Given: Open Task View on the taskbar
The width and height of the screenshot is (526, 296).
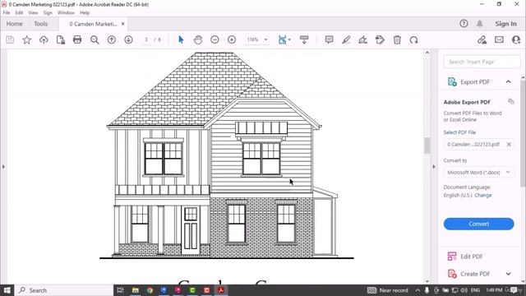Looking at the screenshot, I should tap(121, 290).
